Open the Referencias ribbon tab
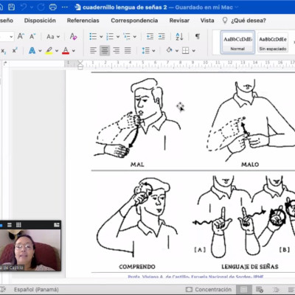The image size is (295, 295). (x=83, y=21)
